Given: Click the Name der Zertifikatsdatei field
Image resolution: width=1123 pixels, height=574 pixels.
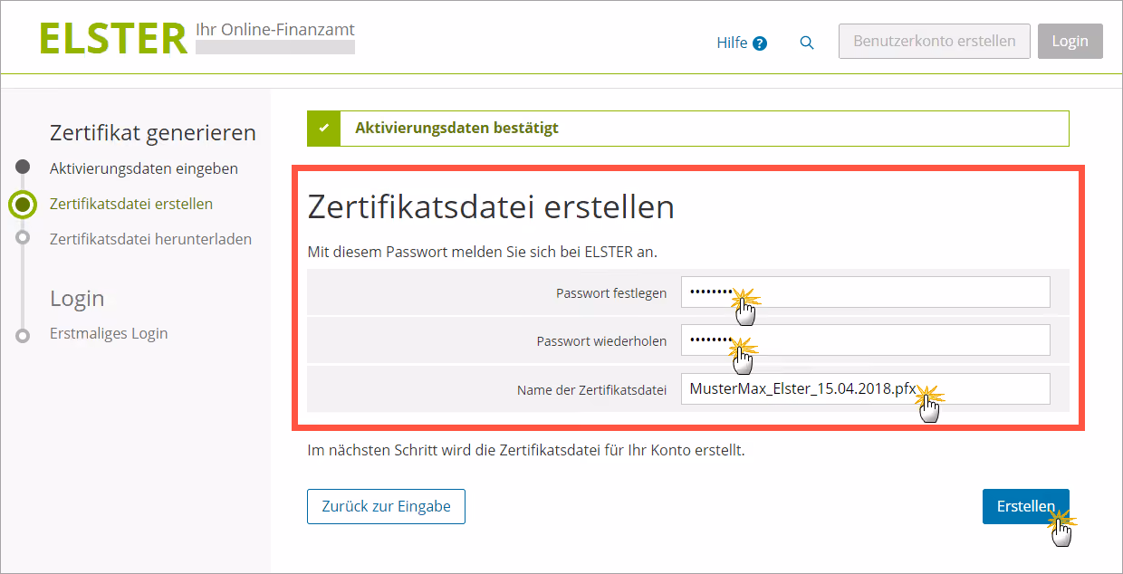Looking at the screenshot, I should [866, 389].
